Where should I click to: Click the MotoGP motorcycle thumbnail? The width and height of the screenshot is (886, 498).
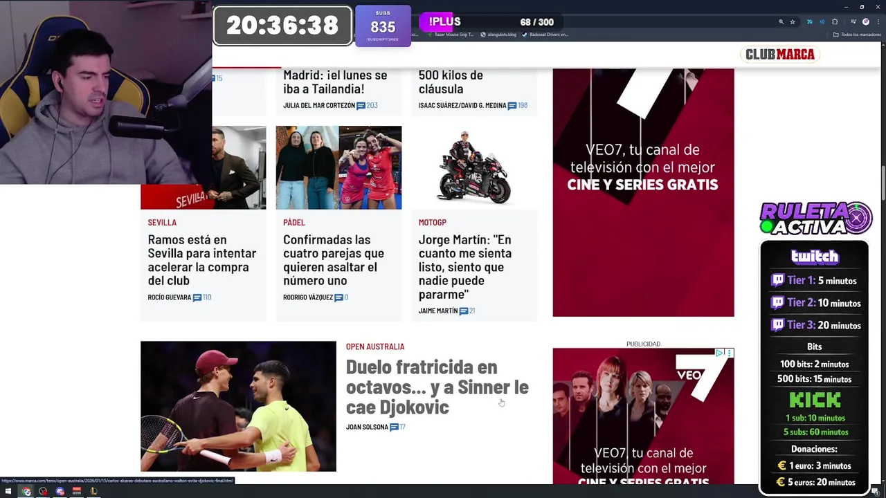[474, 167]
